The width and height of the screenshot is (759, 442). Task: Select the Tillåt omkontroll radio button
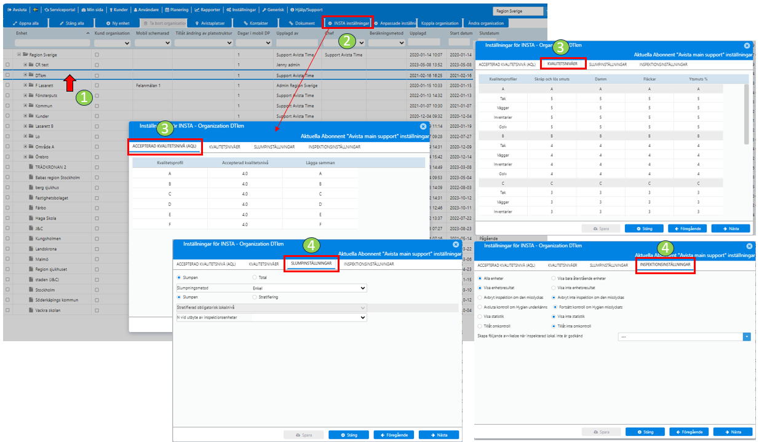pyautogui.click(x=480, y=325)
